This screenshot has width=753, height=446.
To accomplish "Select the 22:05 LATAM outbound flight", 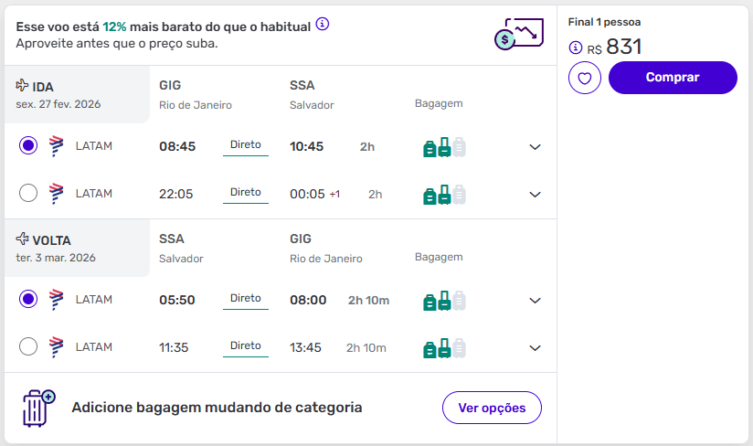I will (28, 193).
